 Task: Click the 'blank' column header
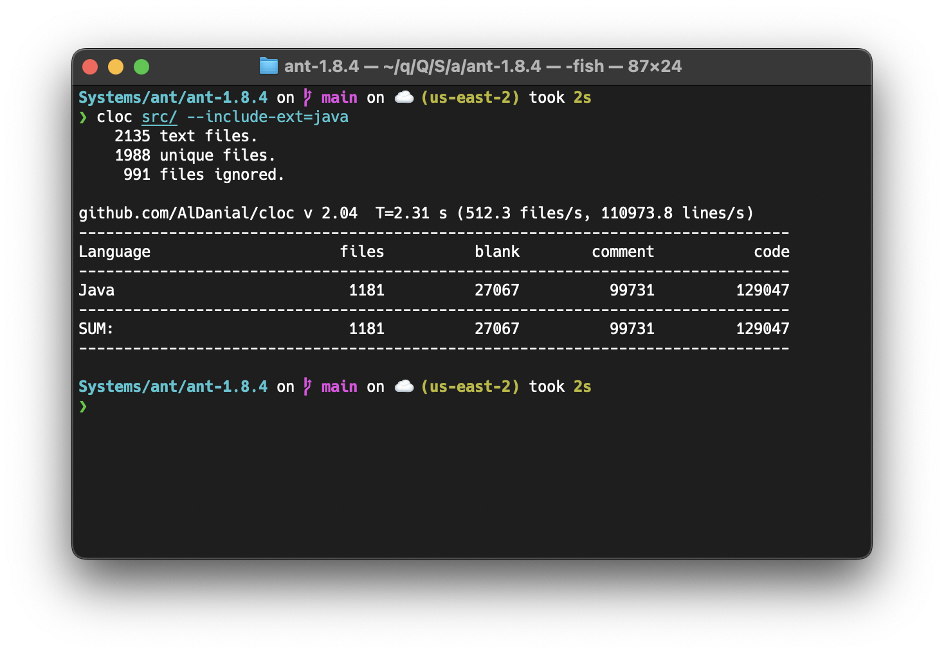pos(497,252)
